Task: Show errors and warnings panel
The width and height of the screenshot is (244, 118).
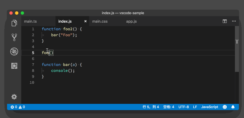Action: 18,107
